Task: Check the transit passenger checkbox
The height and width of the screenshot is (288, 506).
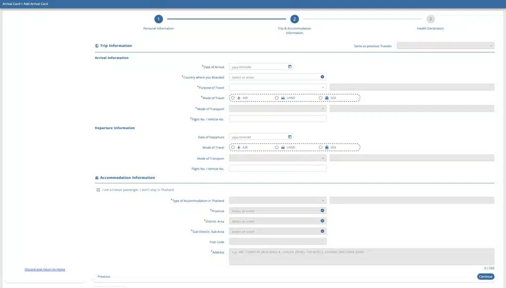Action: pyautogui.click(x=98, y=190)
